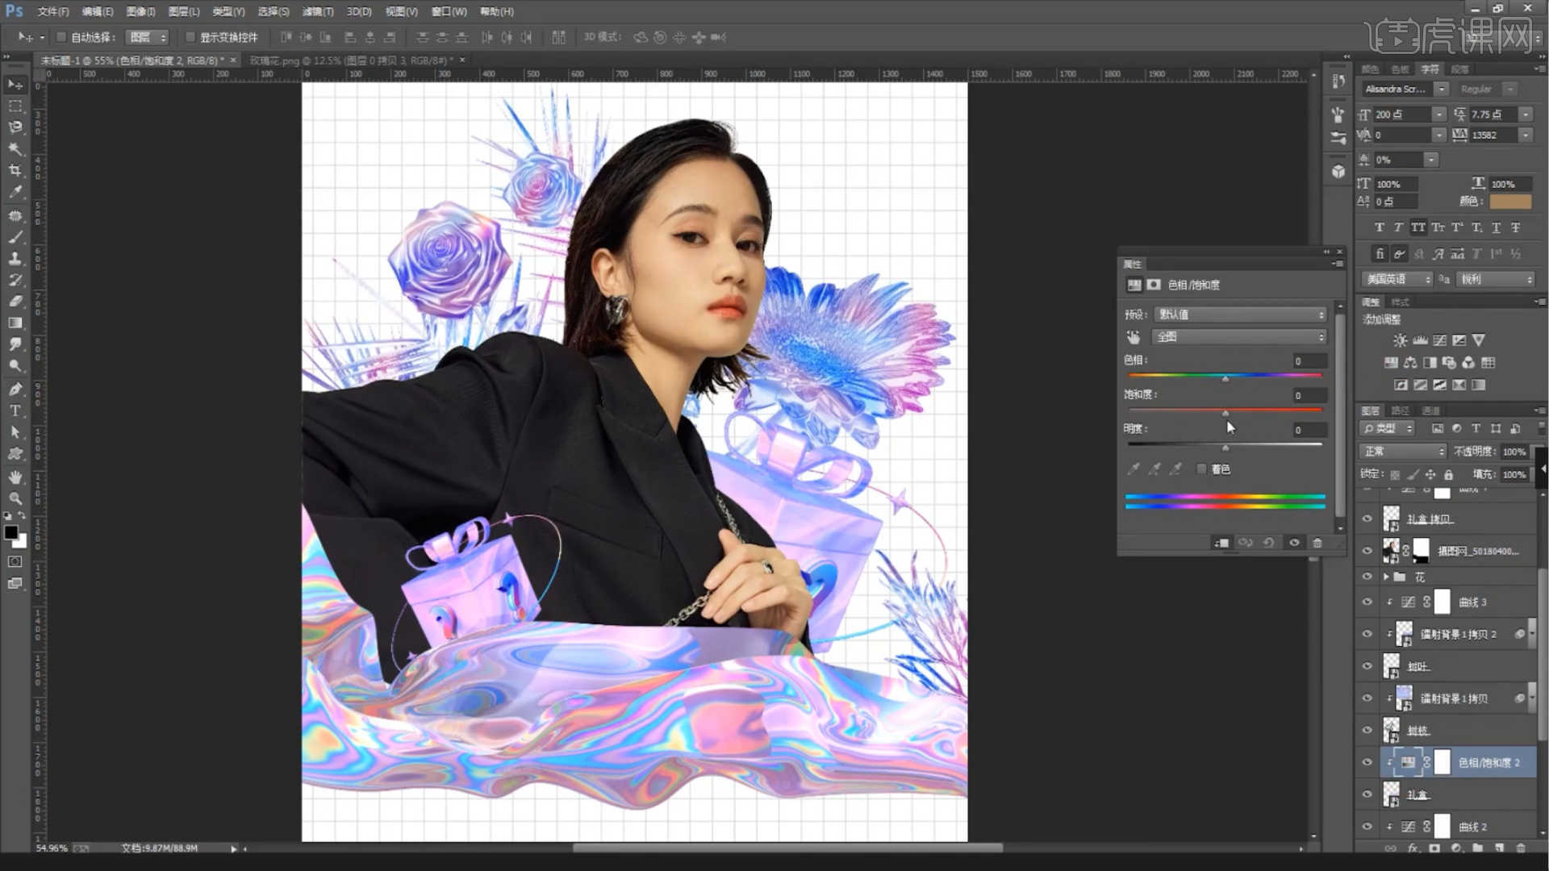Add a layer mask at Layers panel bottom
Viewport: 1549px width, 871px height.
click(1434, 848)
